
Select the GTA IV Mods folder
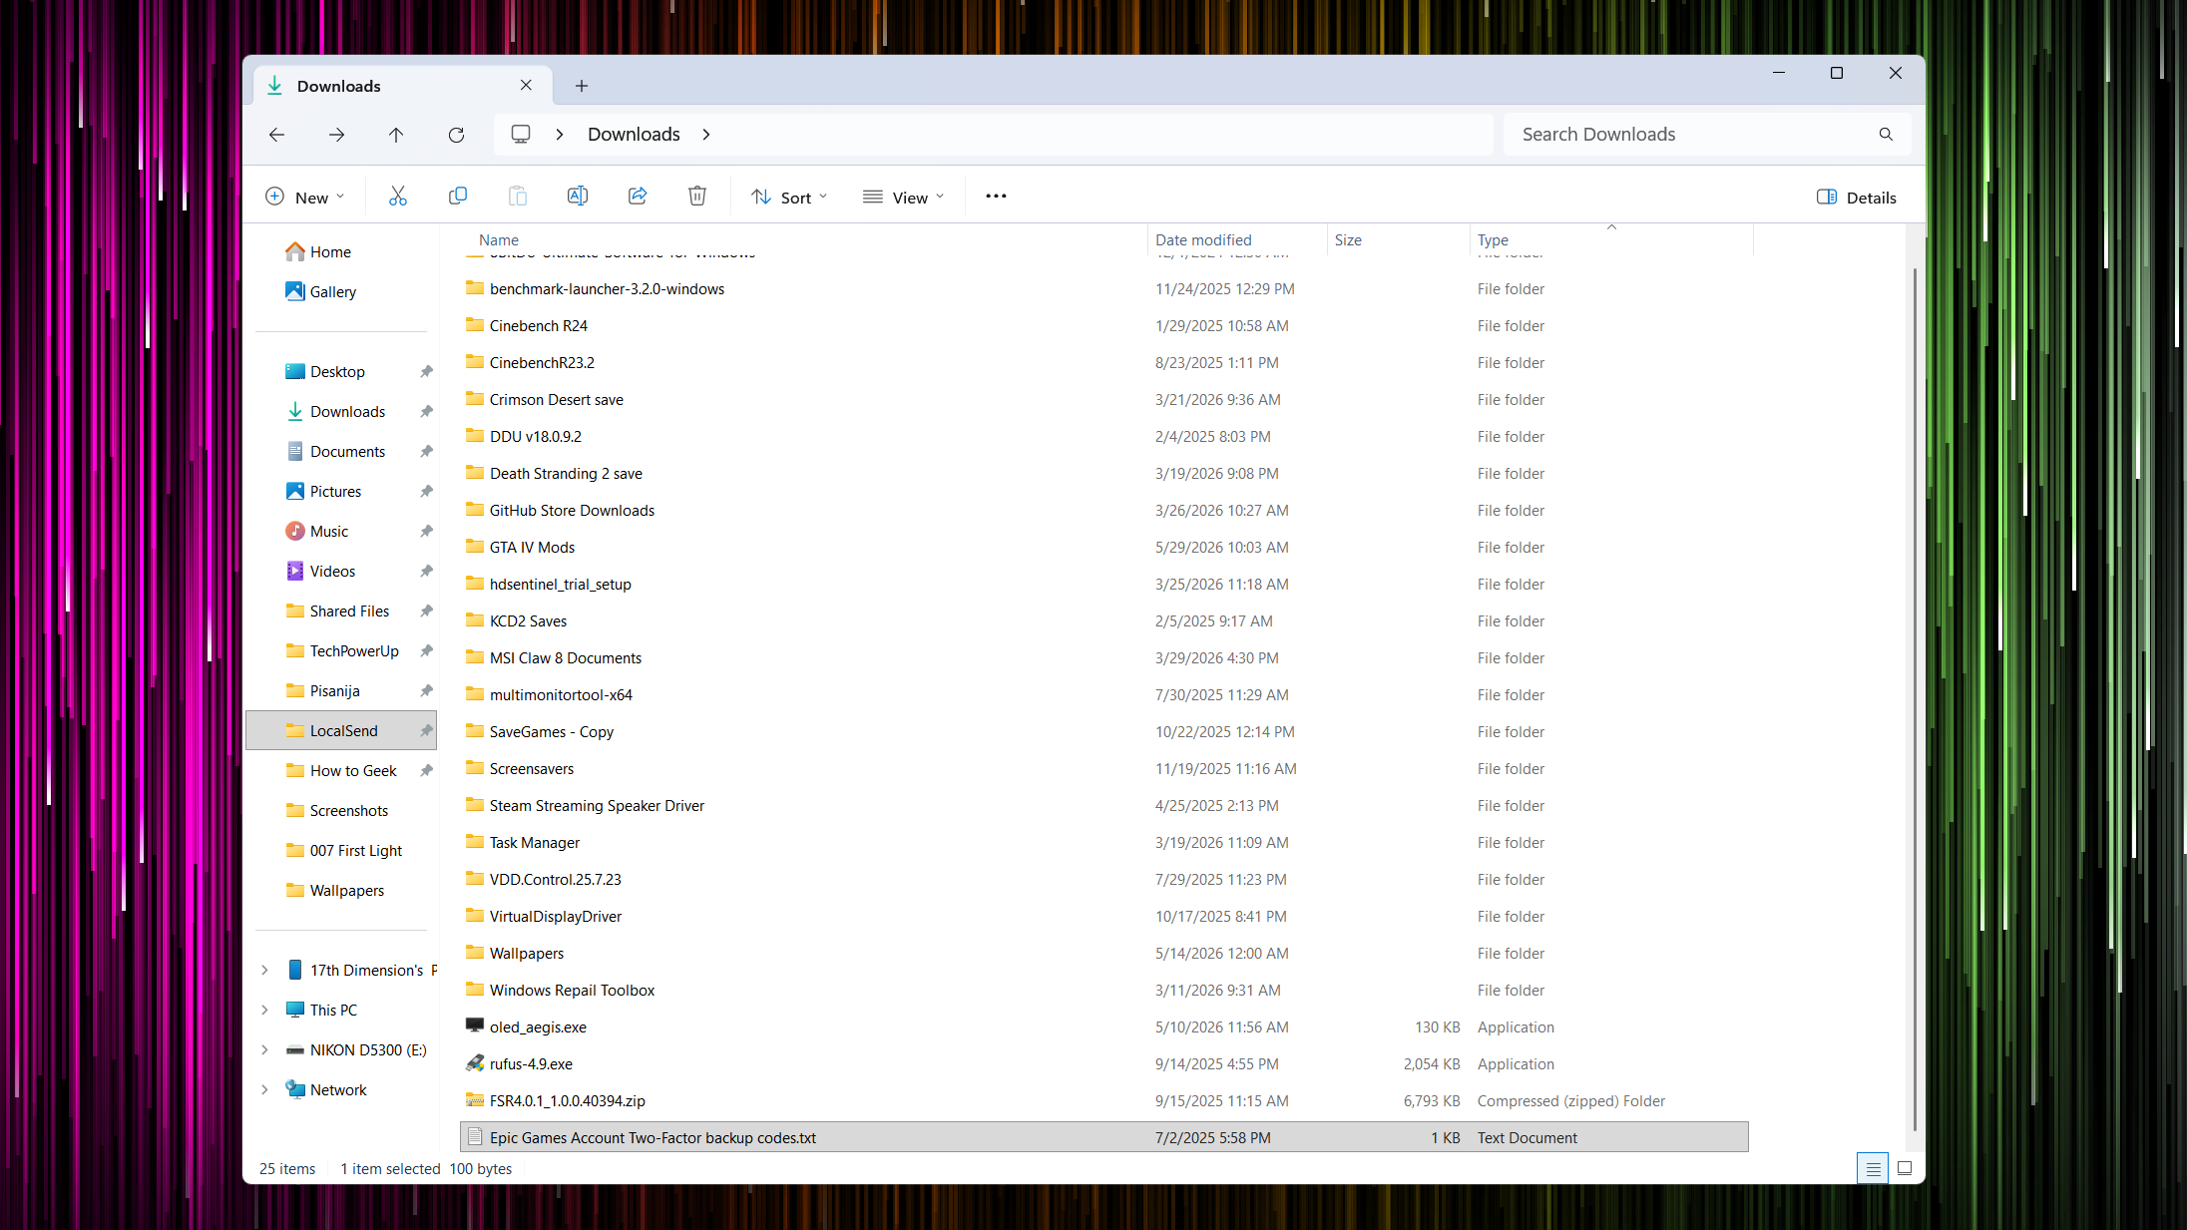coord(532,548)
